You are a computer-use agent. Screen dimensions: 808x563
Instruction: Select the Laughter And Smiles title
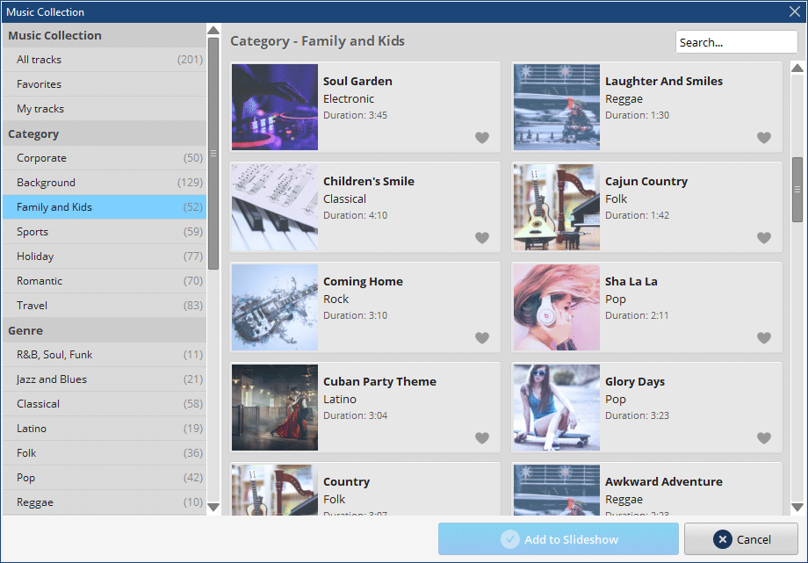pyautogui.click(x=664, y=82)
